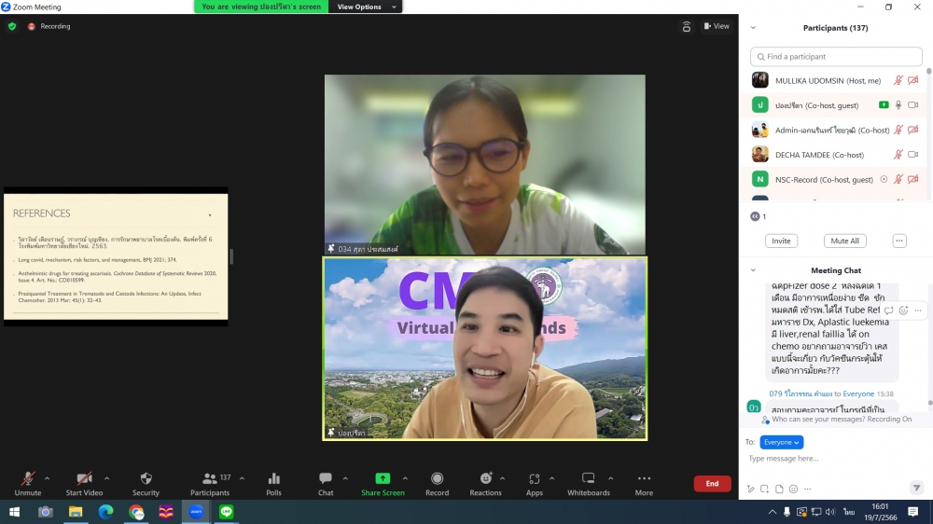
Task: Open the More menu in toolbar
Action: tap(644, 483)
